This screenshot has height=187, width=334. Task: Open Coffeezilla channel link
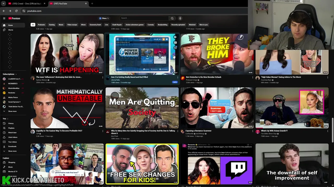tap(190, 134)
